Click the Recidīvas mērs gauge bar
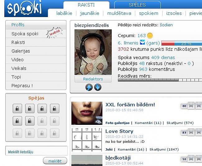The width and height of the screenshot is (202, 166). [x=160, y=80]
